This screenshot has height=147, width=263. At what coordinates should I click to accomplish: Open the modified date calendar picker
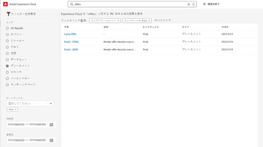52,140
